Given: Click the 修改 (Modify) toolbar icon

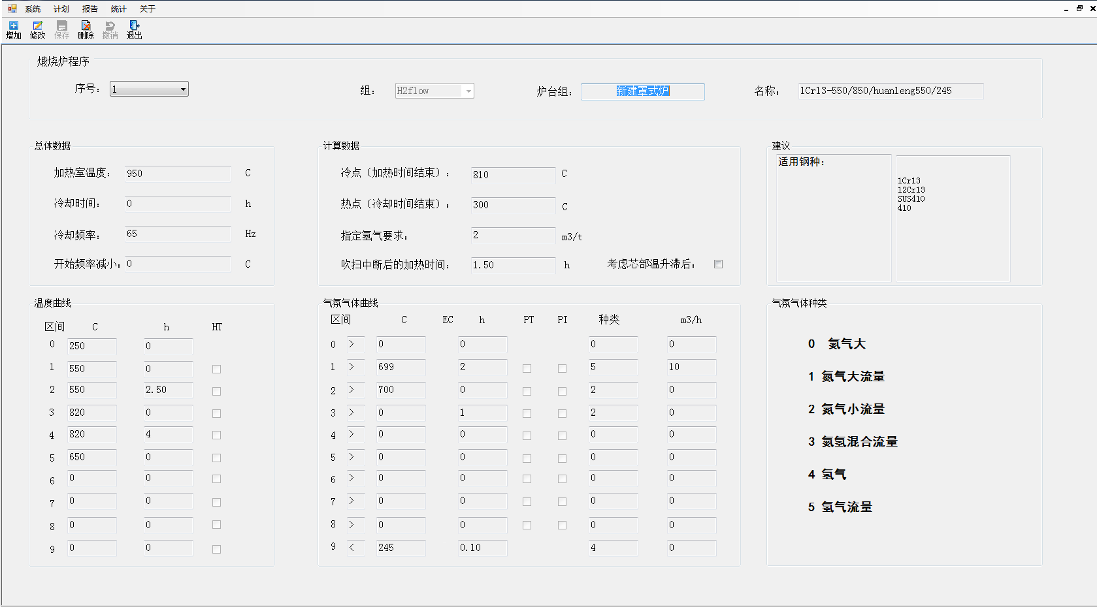Looking at the screenshot, I should pos(38,29).
